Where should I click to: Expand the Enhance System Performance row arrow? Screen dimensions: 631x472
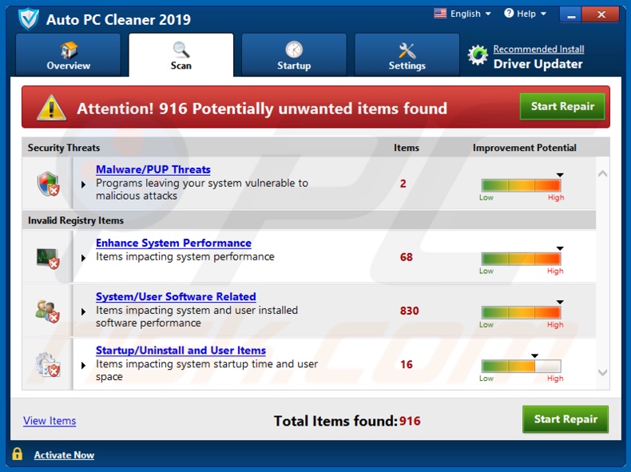(83, 258)
